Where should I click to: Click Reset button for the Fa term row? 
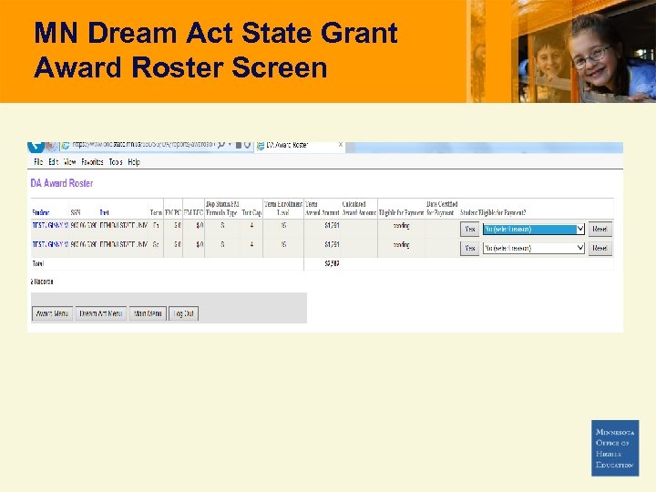[600, 229]
